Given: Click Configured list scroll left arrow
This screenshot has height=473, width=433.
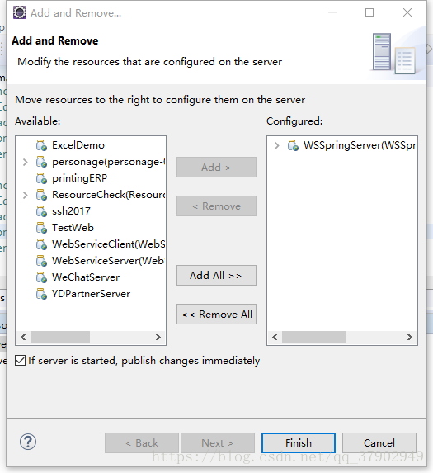Looking at the screenshot, I should pyautogui.click(x=275, y=338).
